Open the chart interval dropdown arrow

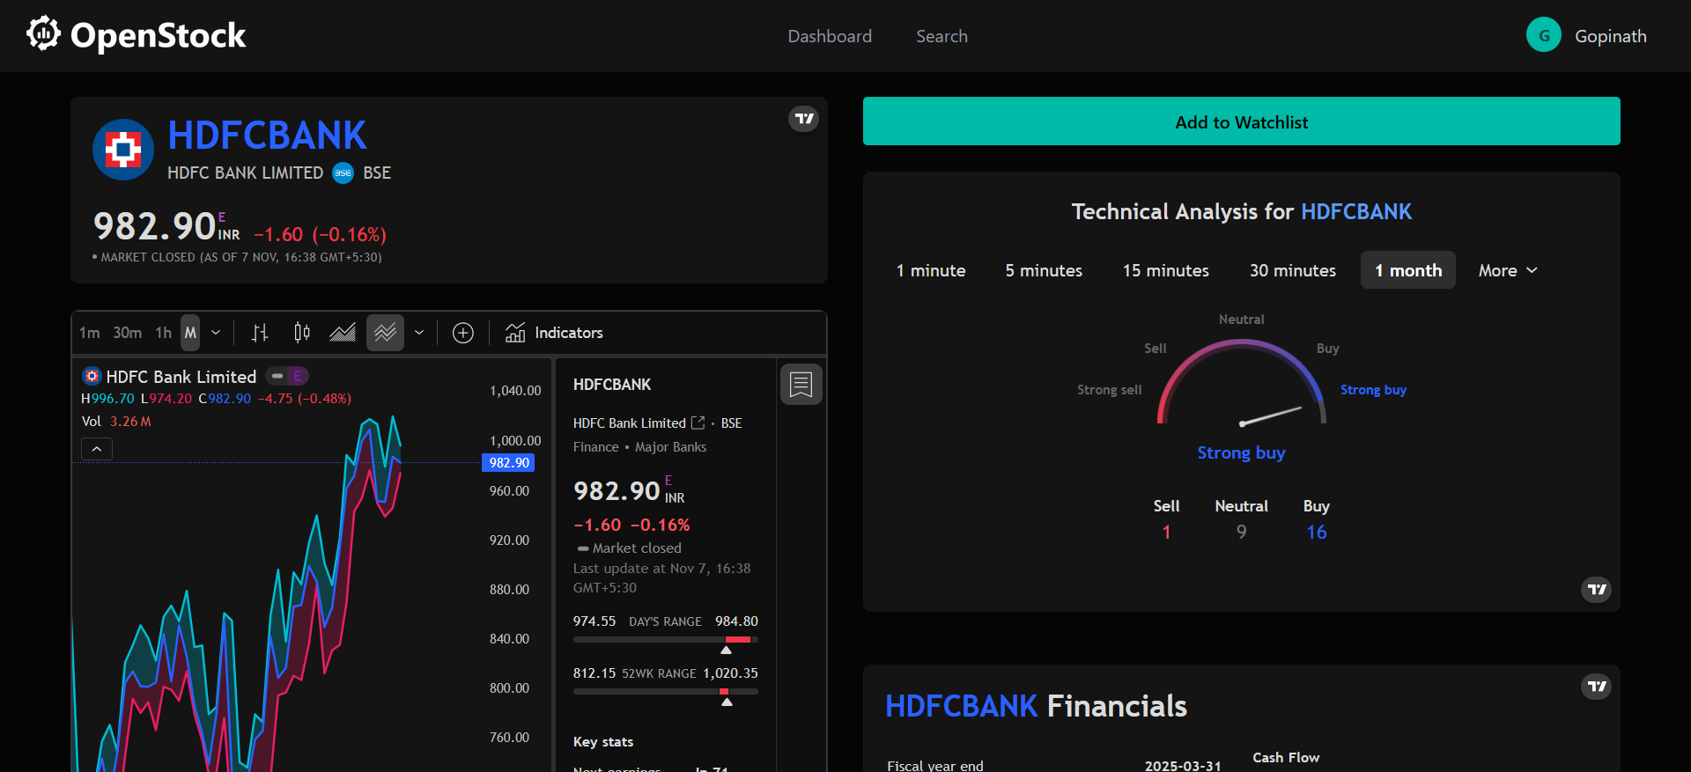coord(216,333)
